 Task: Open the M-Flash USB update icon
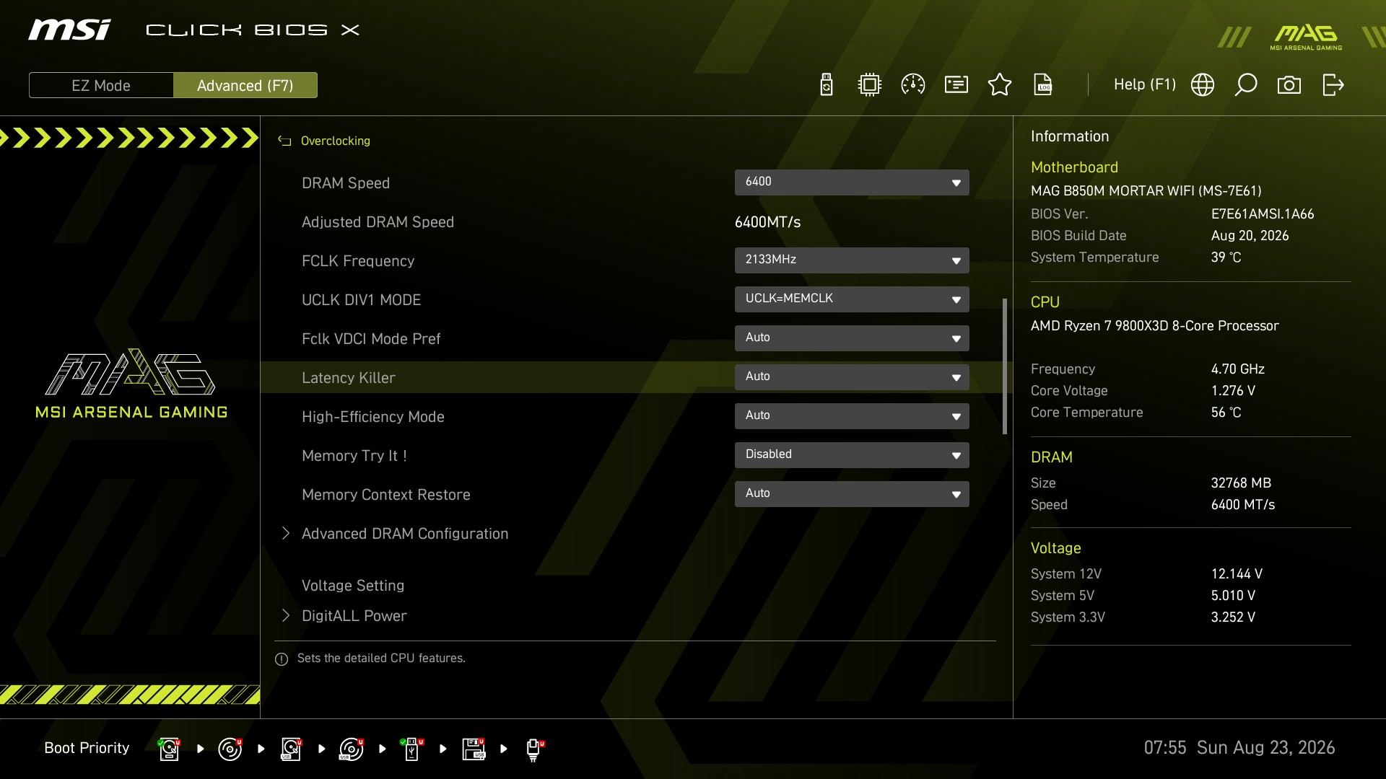(x=827, y=85)
